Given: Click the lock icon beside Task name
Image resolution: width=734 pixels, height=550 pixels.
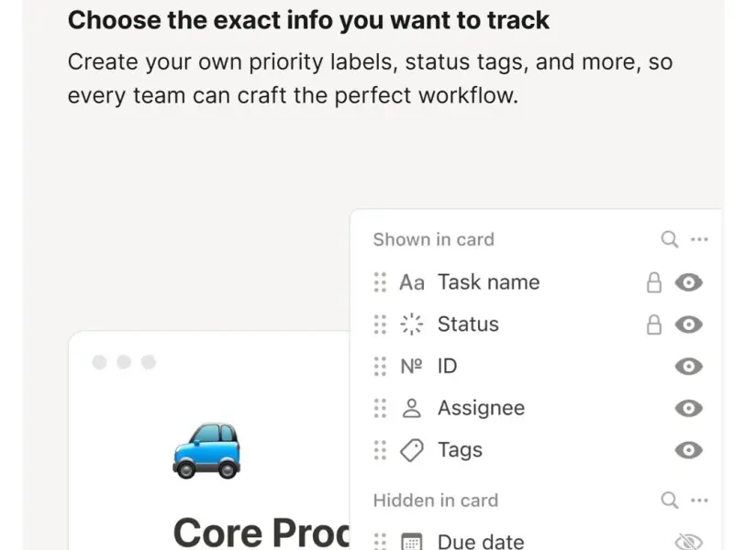Looking at the screenshot, I should (654, 282).
